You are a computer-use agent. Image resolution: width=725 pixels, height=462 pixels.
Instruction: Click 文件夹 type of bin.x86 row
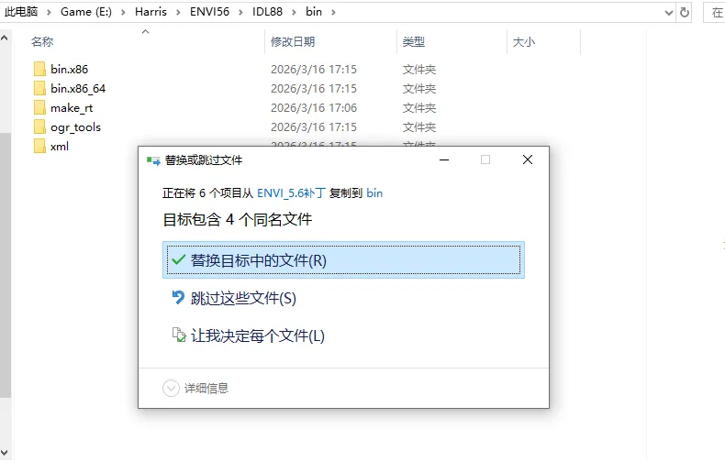(418, 70)
